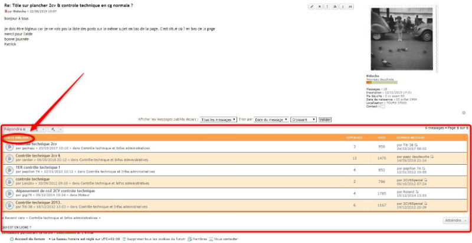Open the 'Tous les messages' dropdown
The height and width of the screenshot is (243, 472).
[218, 119]
